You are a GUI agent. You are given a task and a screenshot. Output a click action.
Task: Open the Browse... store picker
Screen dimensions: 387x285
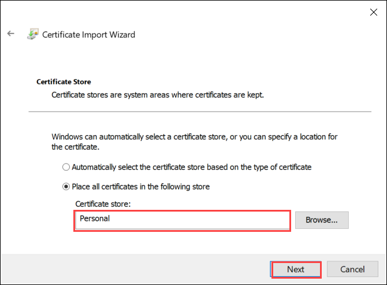click(321, 220)
